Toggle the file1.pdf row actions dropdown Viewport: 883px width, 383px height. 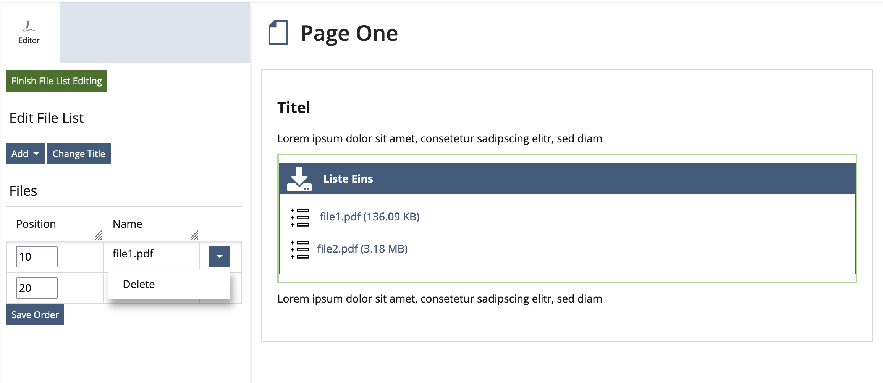tap(219, 257)
